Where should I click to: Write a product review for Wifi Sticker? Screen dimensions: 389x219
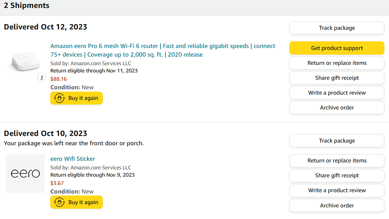(x=337, y=190)
